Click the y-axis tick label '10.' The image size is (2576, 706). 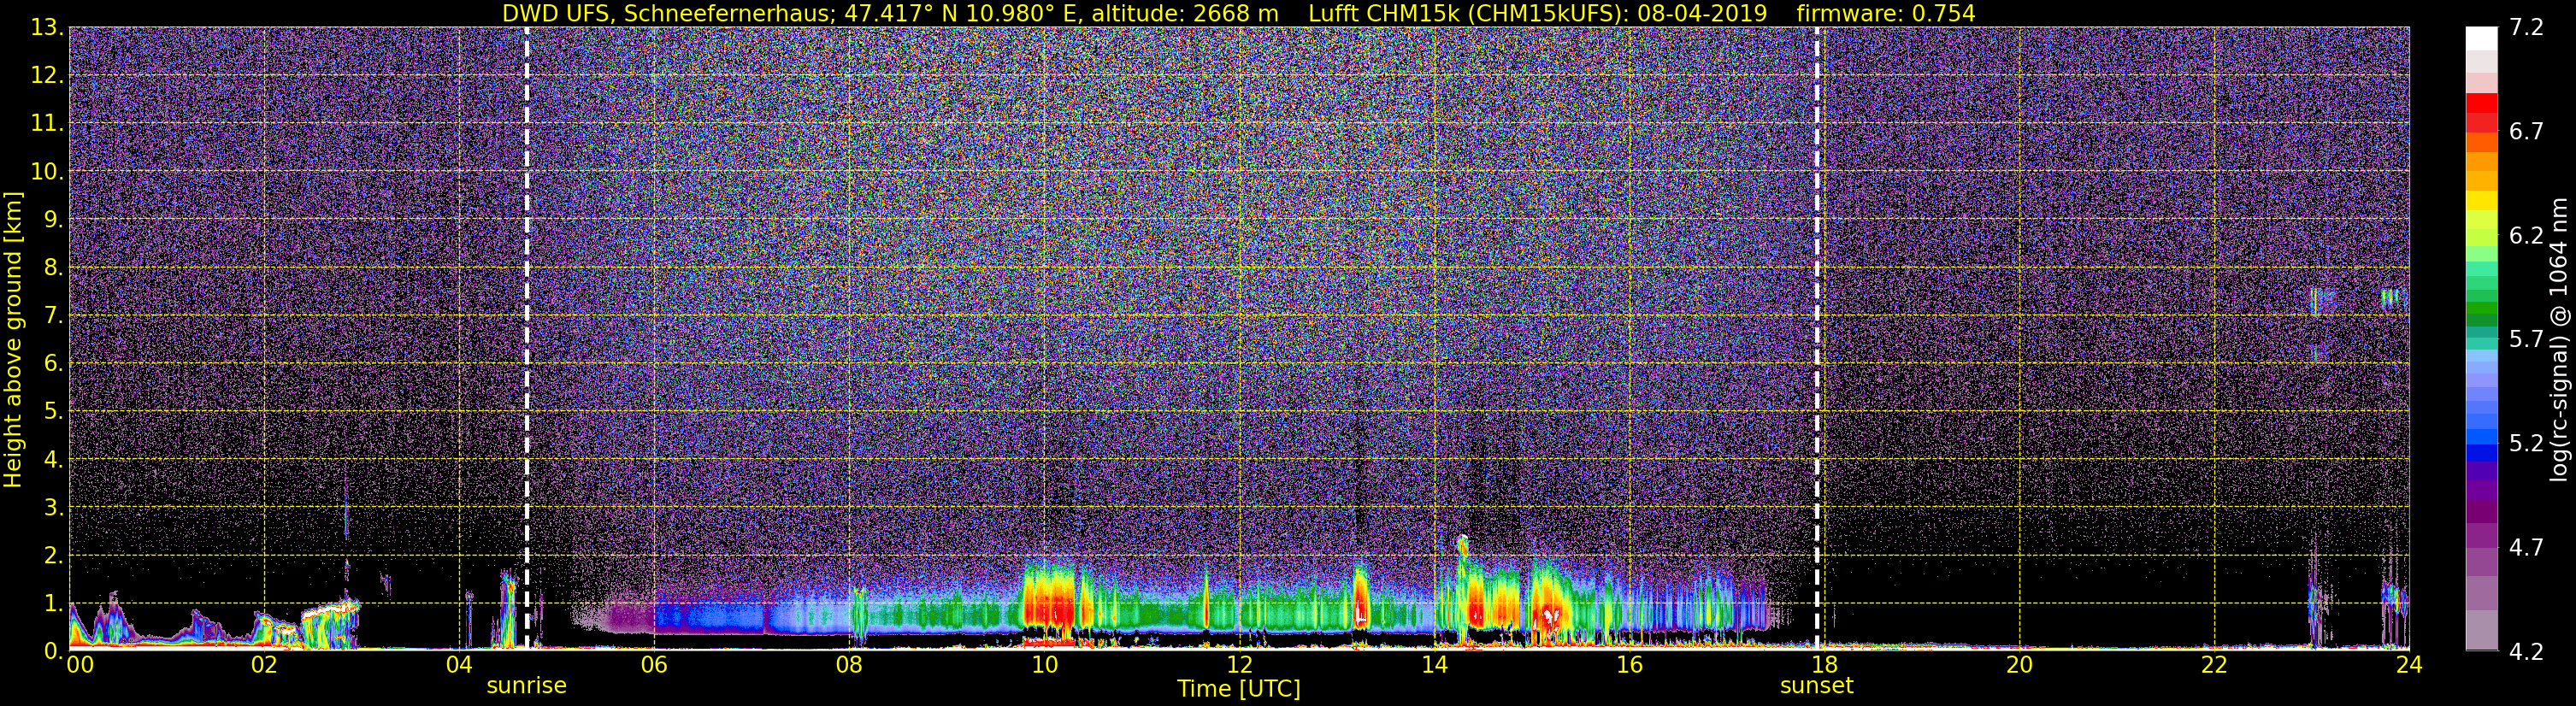[47, 172]
